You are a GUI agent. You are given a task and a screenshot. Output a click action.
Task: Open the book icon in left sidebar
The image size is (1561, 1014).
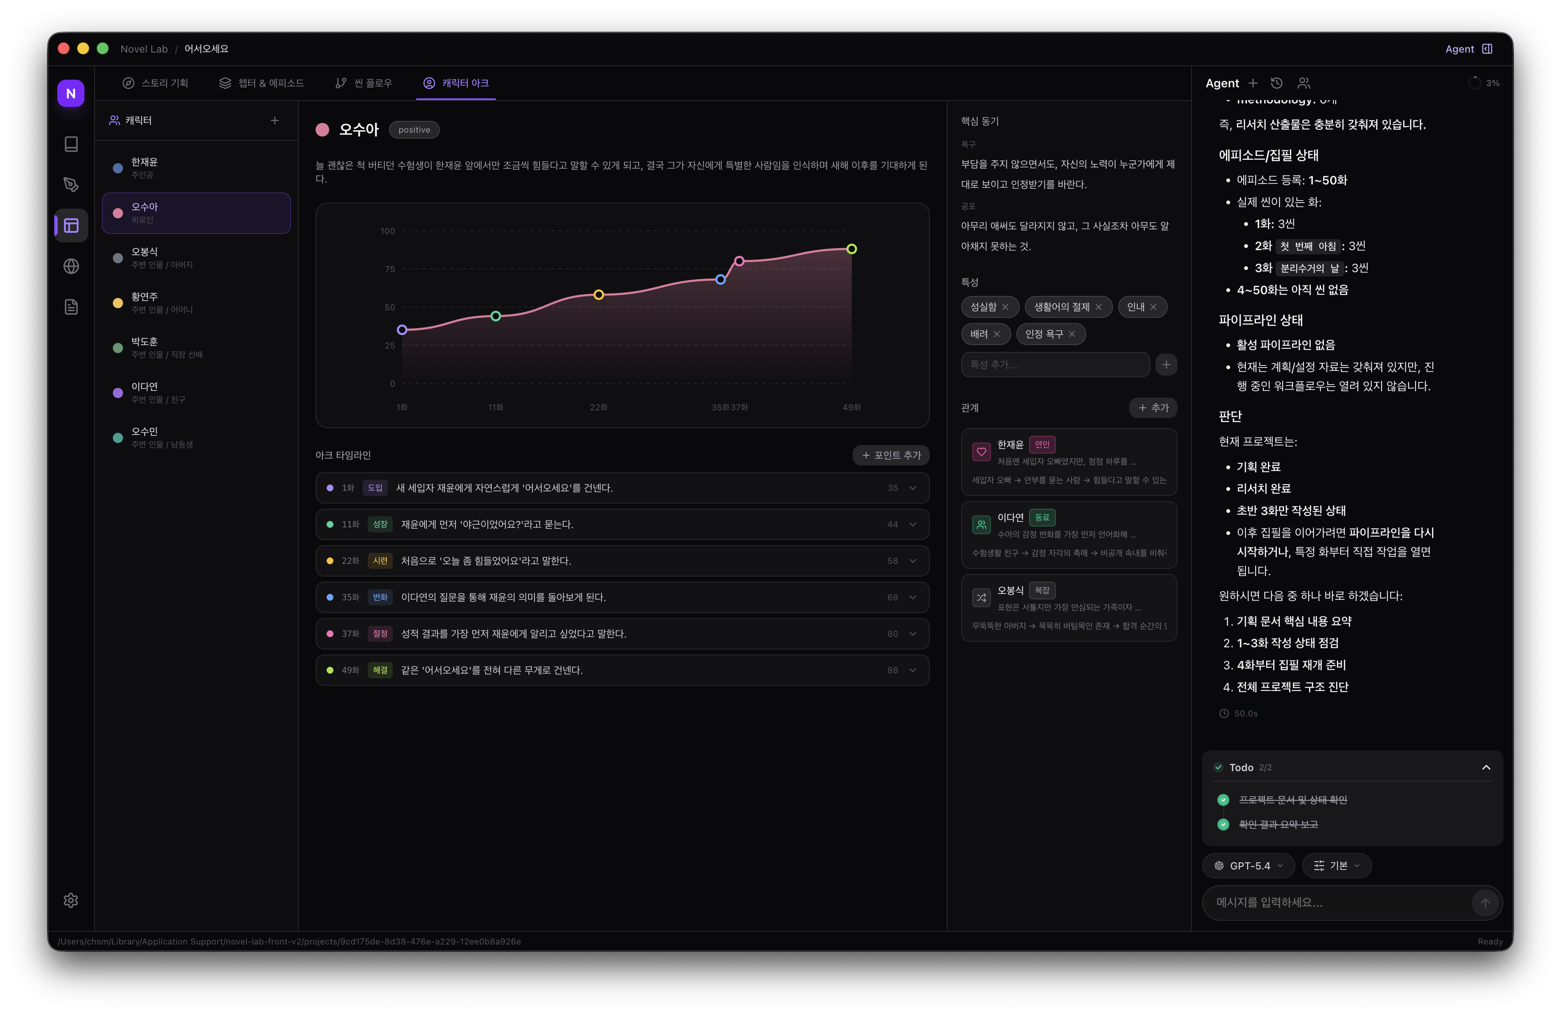coord(71,144)
